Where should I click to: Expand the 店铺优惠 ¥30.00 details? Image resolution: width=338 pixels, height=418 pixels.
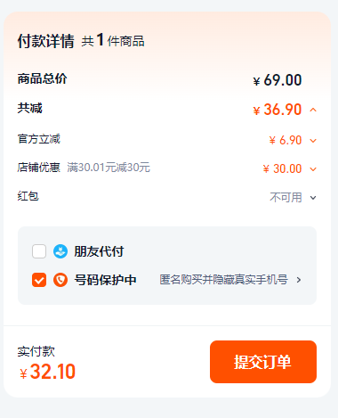(313, 169)
